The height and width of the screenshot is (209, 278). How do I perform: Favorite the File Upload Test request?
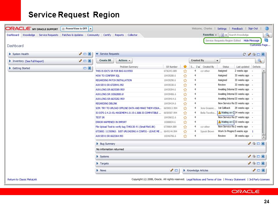[185, 127]
